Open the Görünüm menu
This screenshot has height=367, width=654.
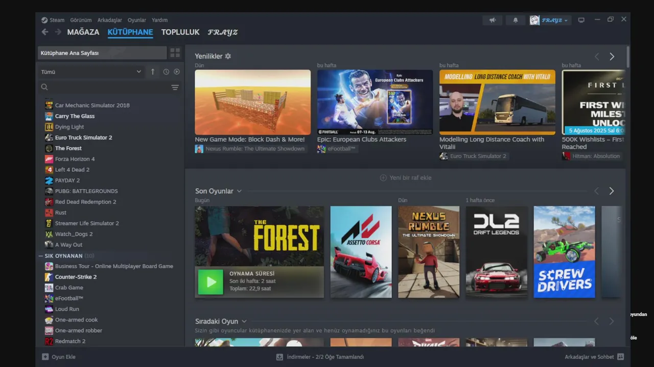point(81,20)
